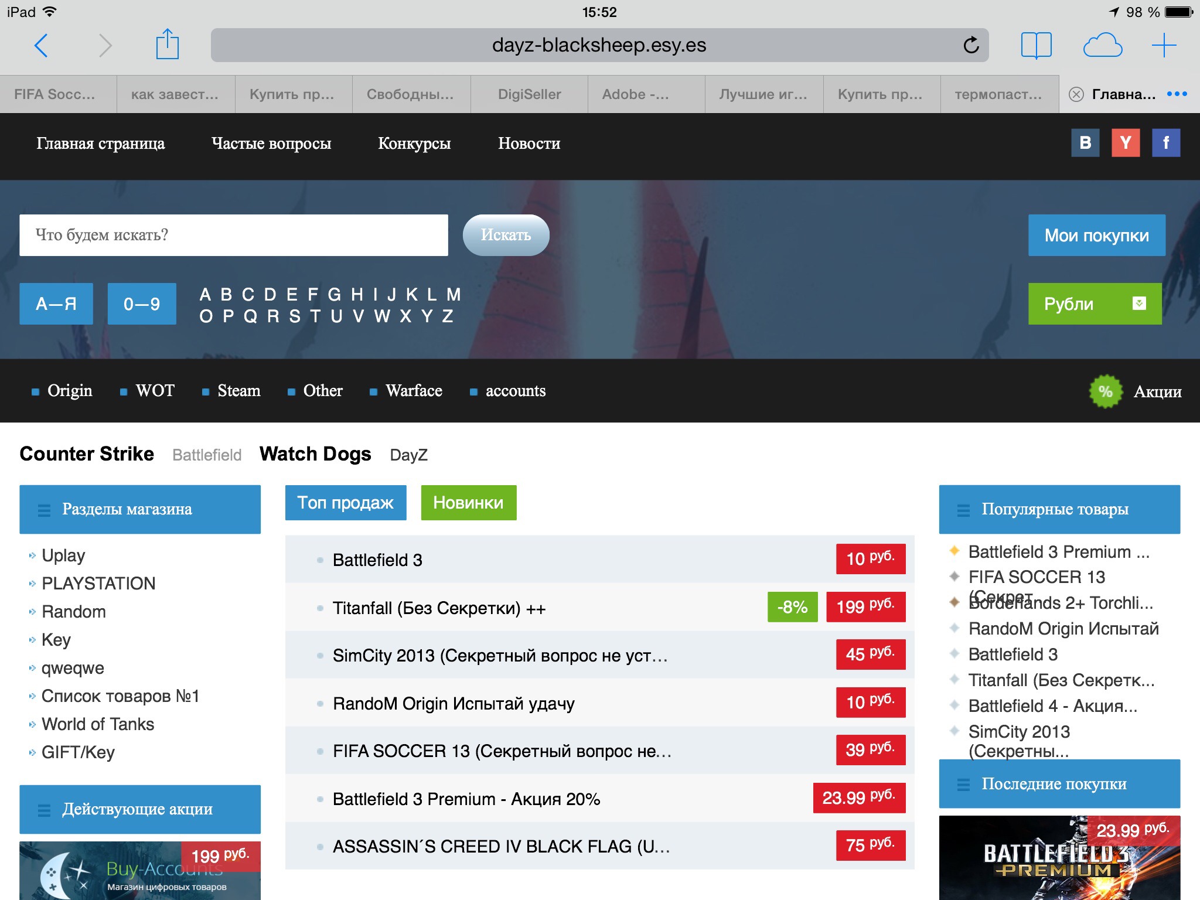The width and height of the screenshot is (1200, 900).
Task: Focus the Что будем искать search field
Action: point(234,235)
